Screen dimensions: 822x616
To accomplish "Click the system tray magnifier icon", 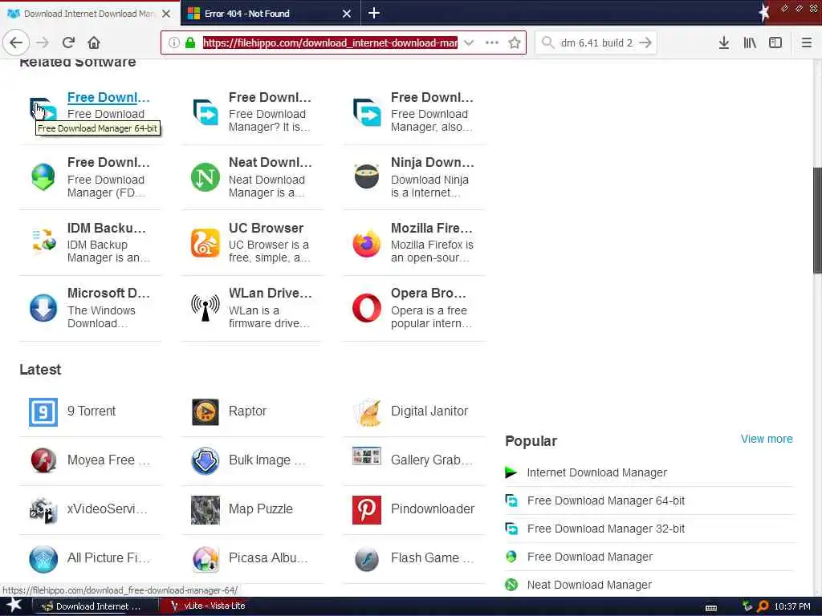I will (763, 606).
